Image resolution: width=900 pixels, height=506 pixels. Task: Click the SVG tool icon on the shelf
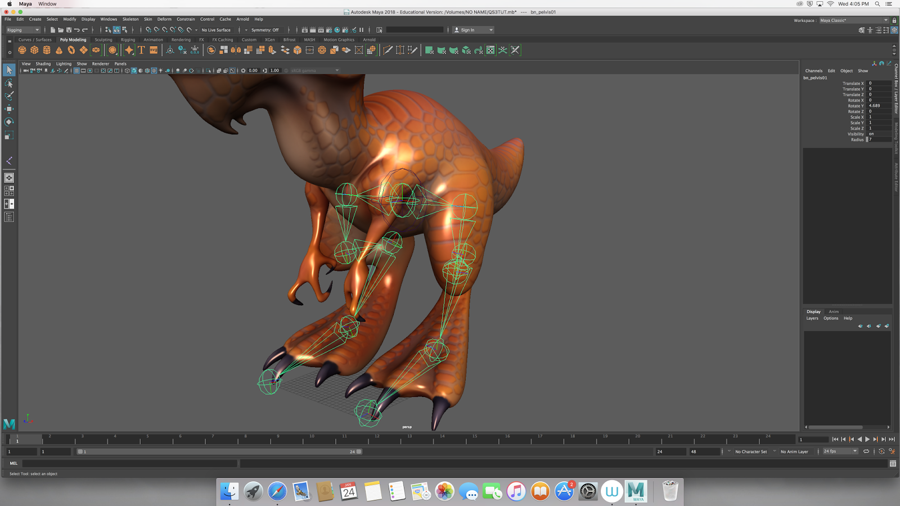pos(153,49)
